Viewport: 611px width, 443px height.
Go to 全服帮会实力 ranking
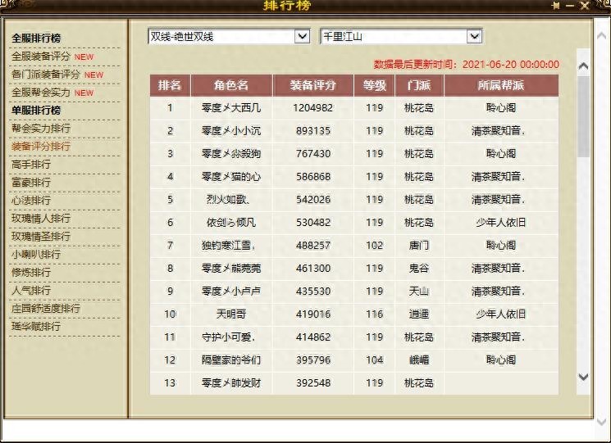click(41, 93)
